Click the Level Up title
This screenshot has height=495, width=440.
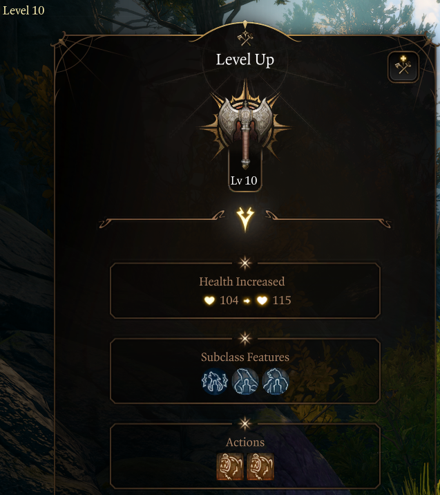tap(245, 59)
